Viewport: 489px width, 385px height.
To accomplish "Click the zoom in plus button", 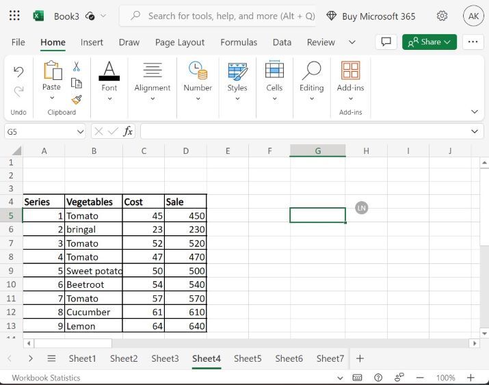I will [471, 378].
